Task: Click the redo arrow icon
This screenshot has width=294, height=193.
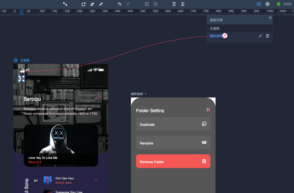Action: pos(128,4)
